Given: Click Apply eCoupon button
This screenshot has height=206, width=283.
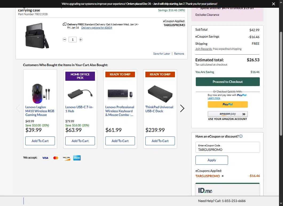Looking at the screenshot, I should click(x=212, y=160).
